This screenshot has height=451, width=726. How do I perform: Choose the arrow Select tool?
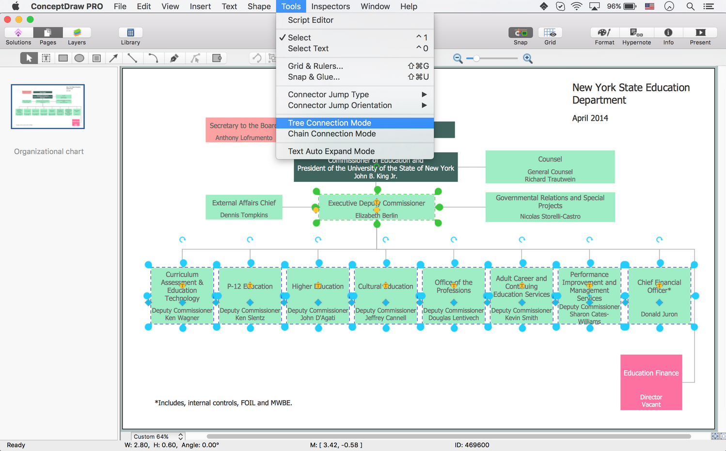click(29, 58)
